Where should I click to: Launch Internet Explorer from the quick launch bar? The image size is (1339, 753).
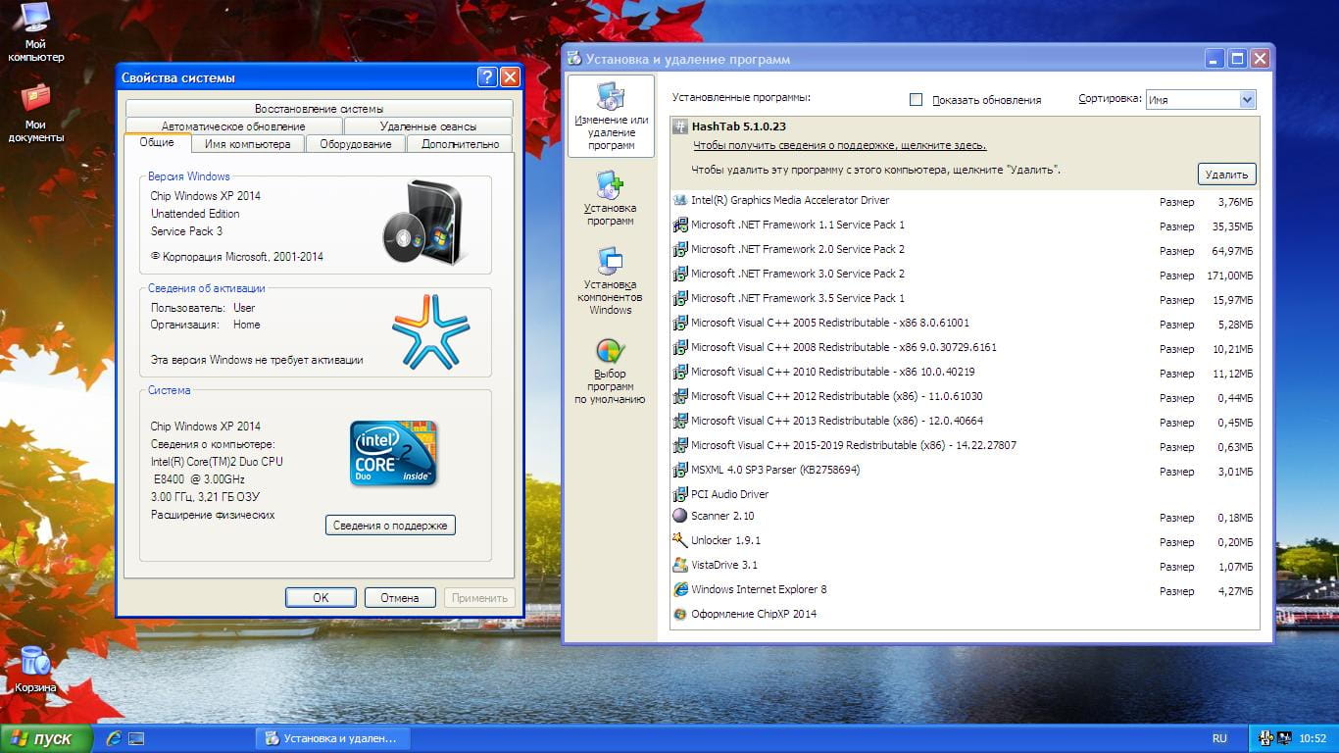tap(114, 738)
